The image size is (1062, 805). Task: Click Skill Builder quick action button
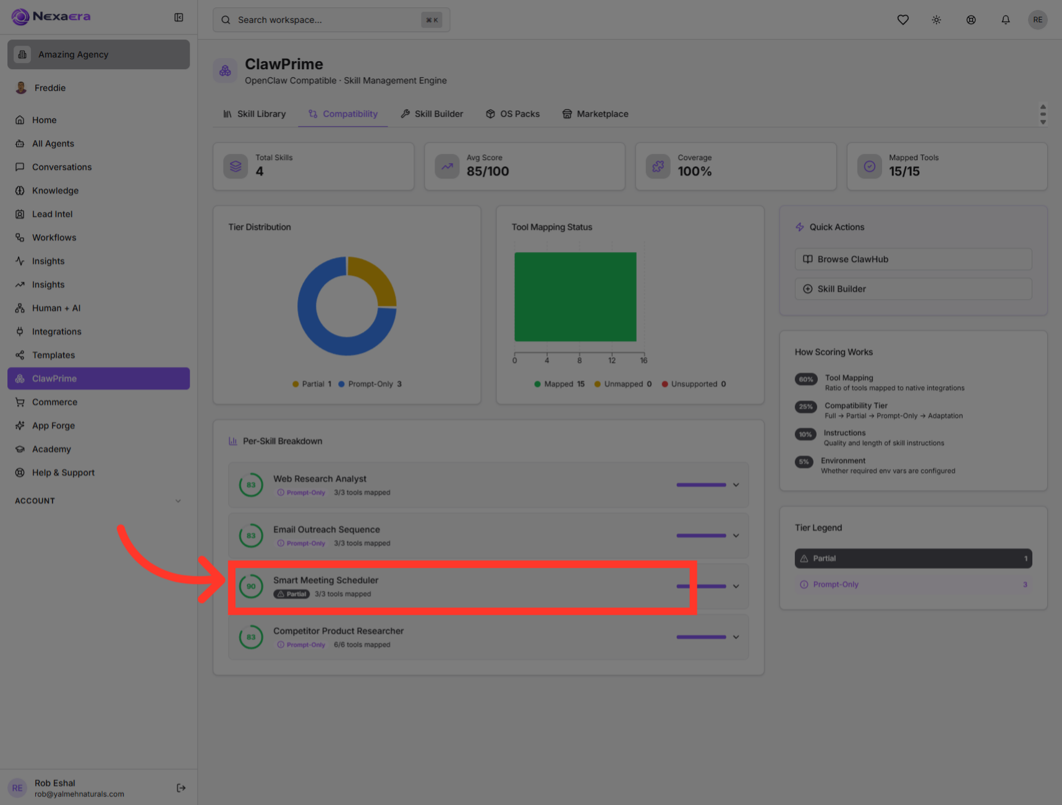click(913, 289)
